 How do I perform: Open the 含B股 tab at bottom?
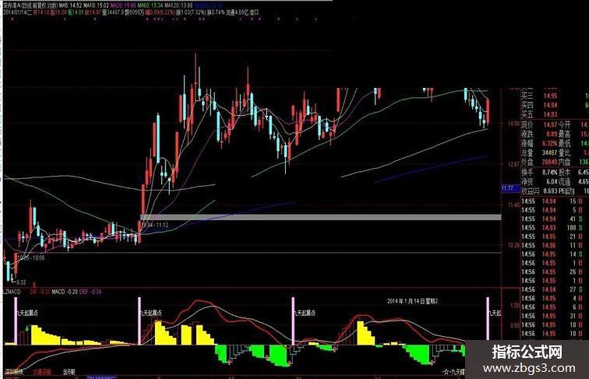click(x=69, y=372)
